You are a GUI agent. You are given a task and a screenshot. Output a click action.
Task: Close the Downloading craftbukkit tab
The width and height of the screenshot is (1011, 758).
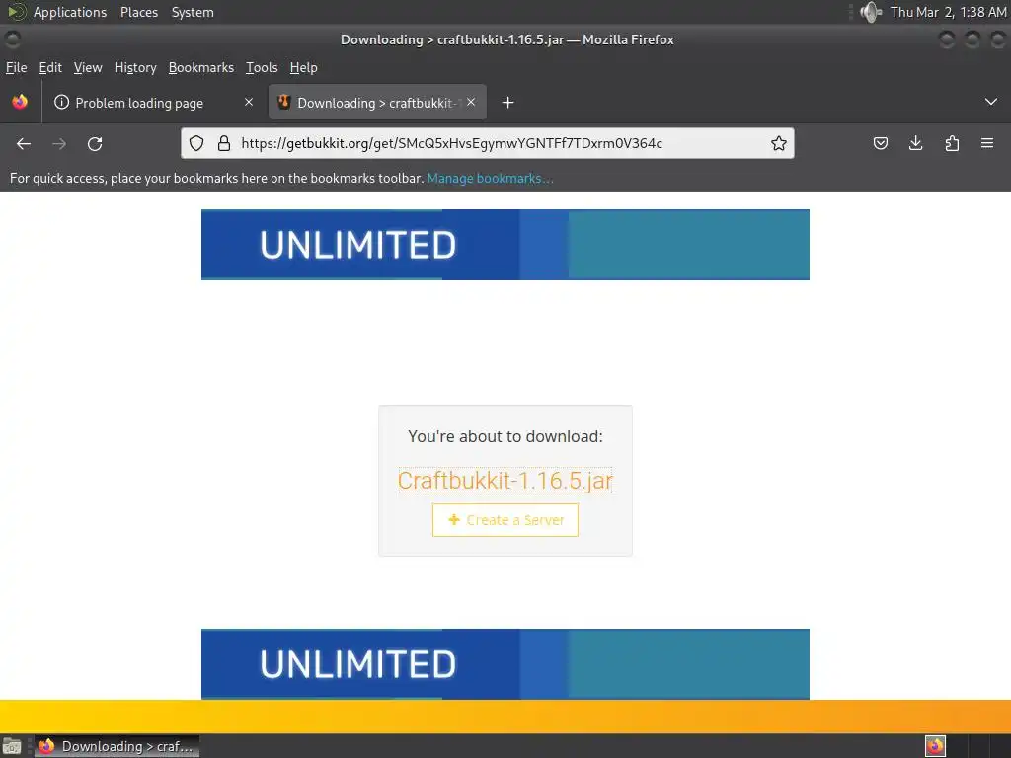471,102
